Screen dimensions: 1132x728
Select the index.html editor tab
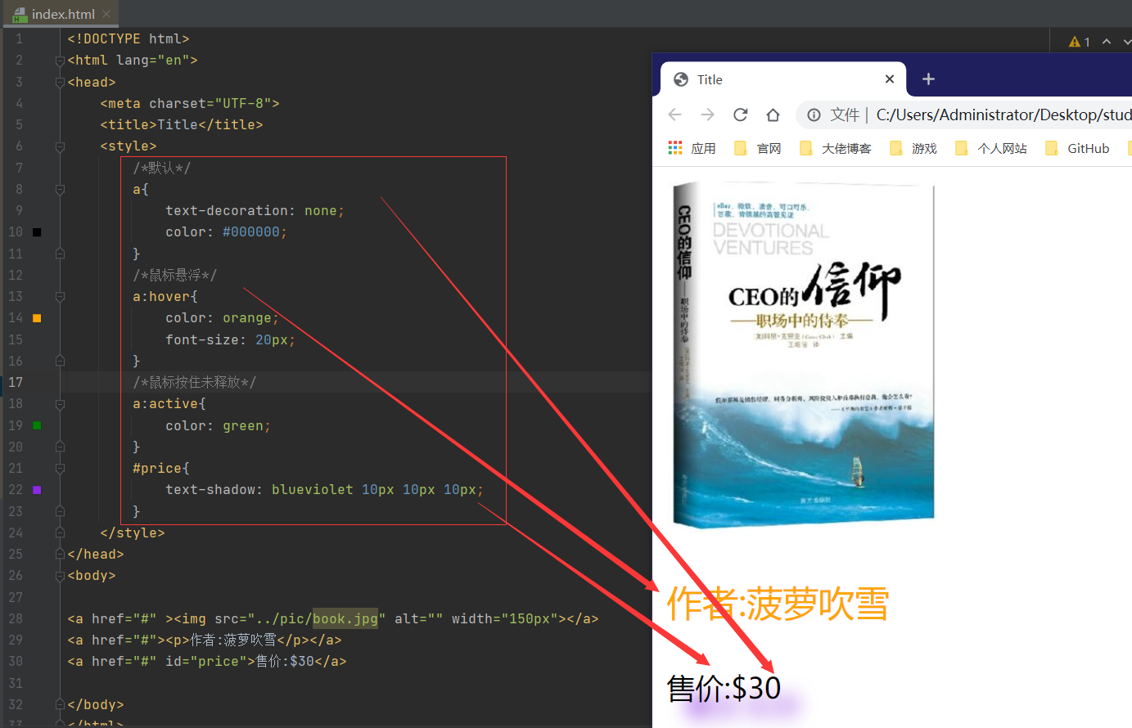point(61,14)
